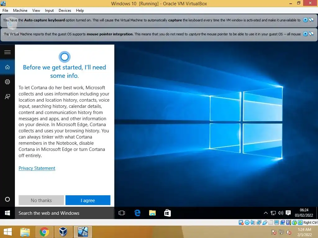
Task: Suppress future Auto capture keyboard messages
Action: click(311, 20)
